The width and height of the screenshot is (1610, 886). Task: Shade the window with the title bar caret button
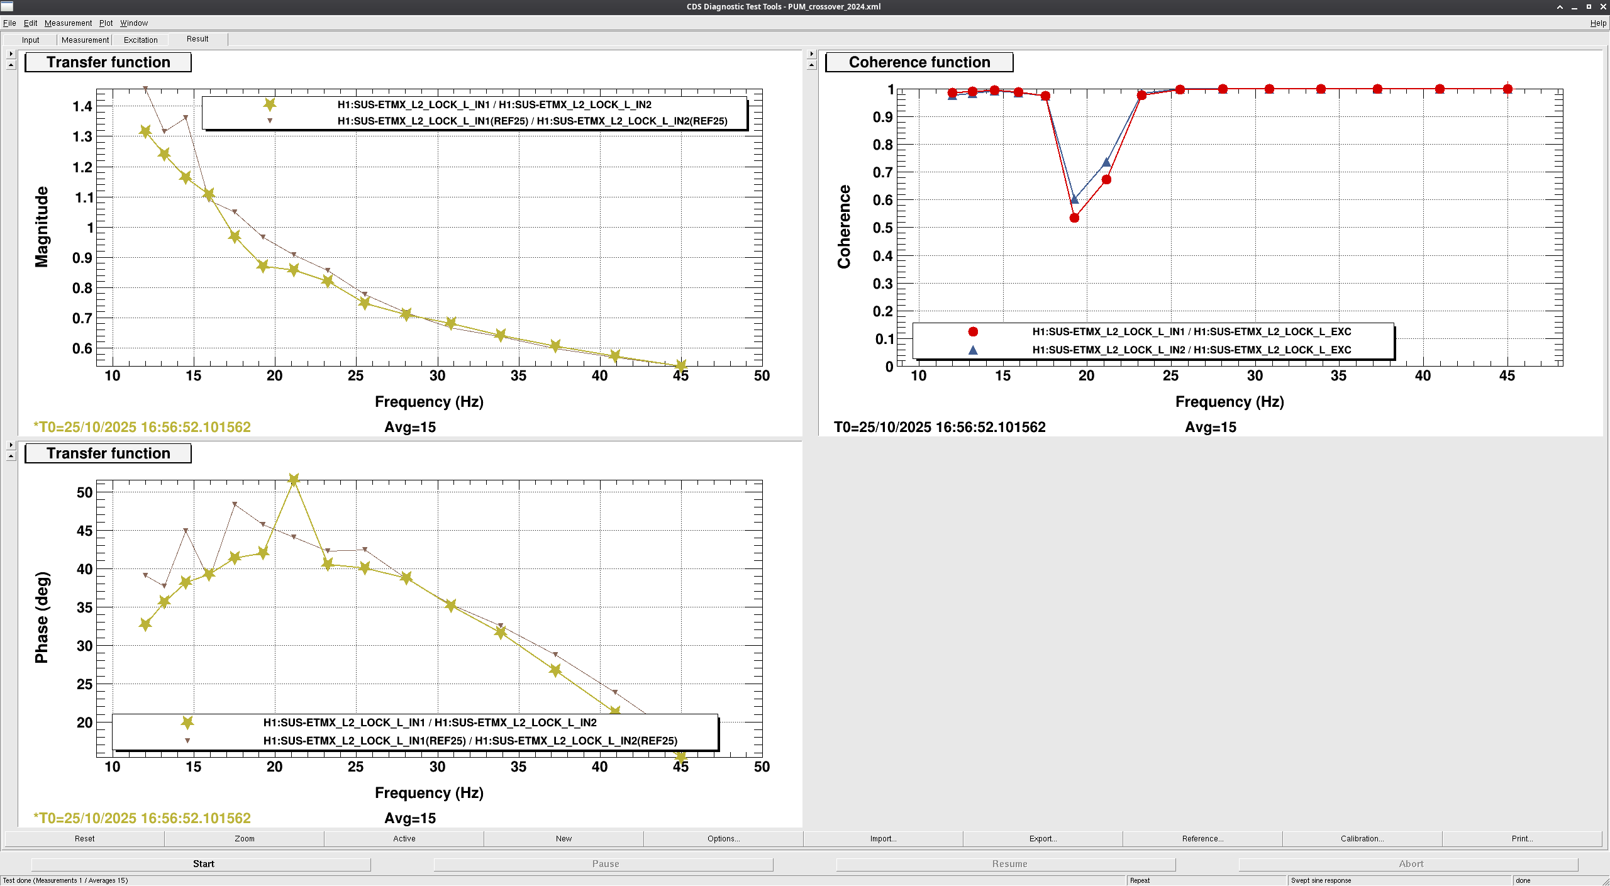[x=1560, y=7]
